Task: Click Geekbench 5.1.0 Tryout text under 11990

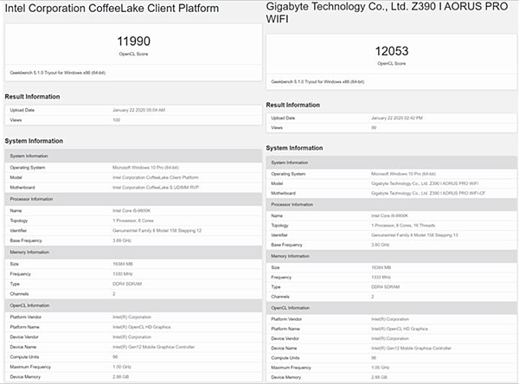Action: pos(58,73)
